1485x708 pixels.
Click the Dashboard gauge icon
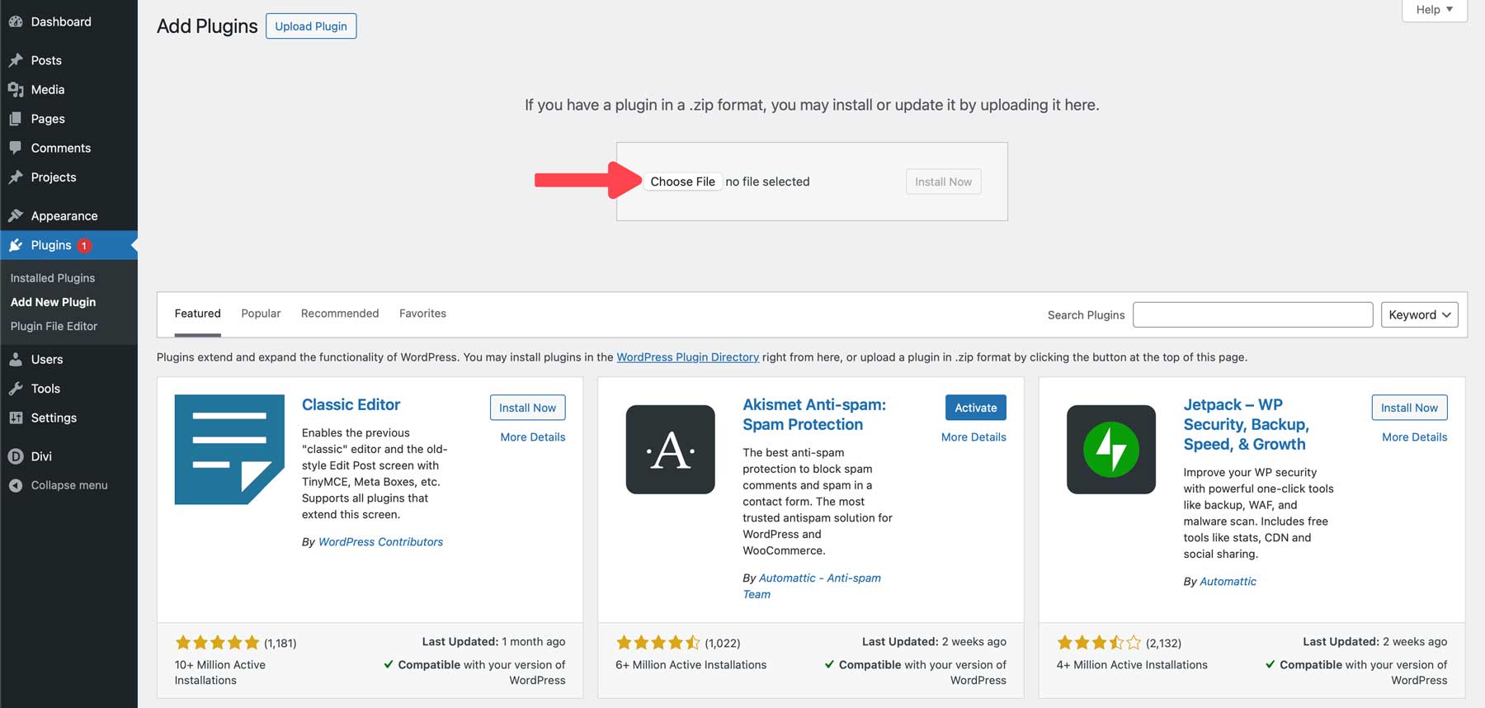point(16,21)
